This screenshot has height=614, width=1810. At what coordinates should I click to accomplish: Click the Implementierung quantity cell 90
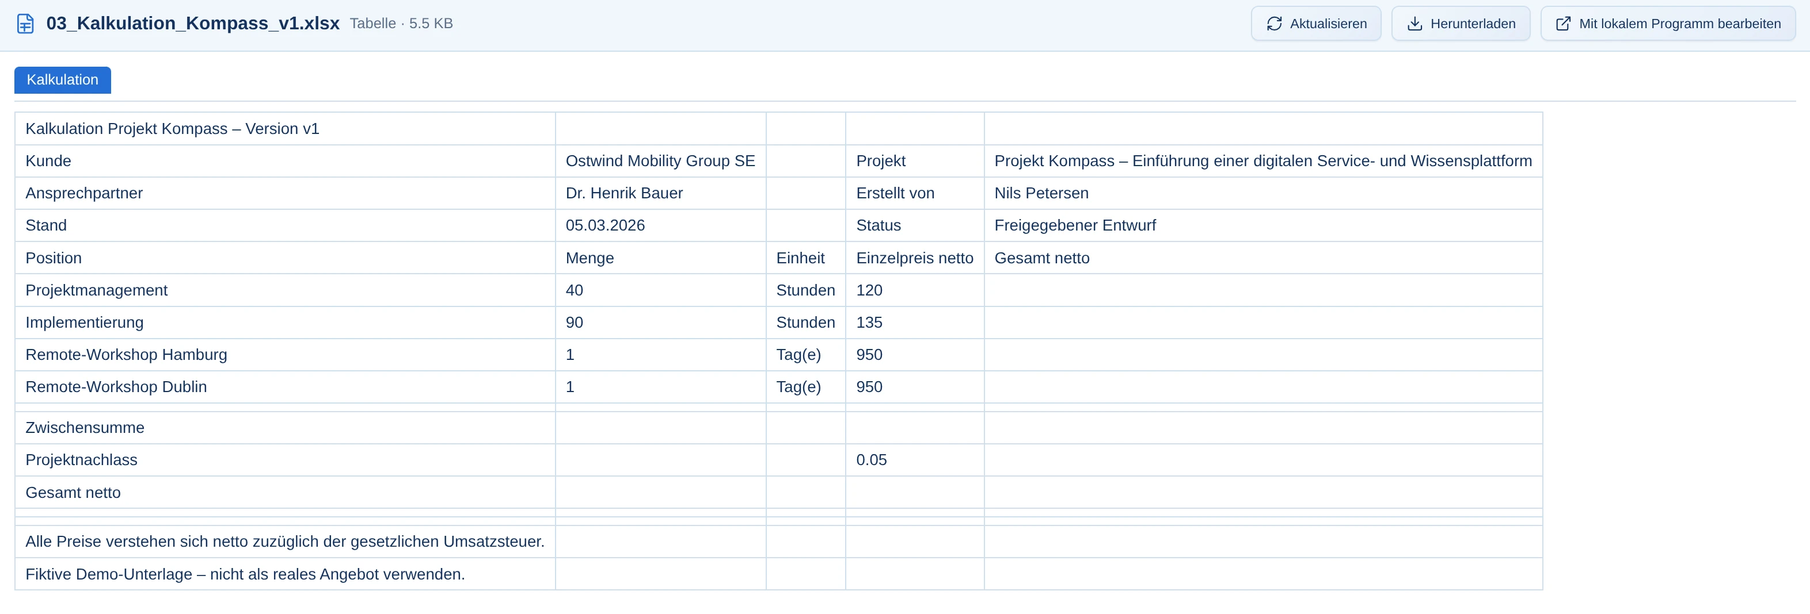[x=660, y=323]
